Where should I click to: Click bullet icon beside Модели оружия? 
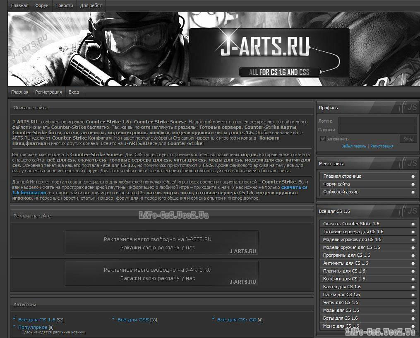[413, 248]
